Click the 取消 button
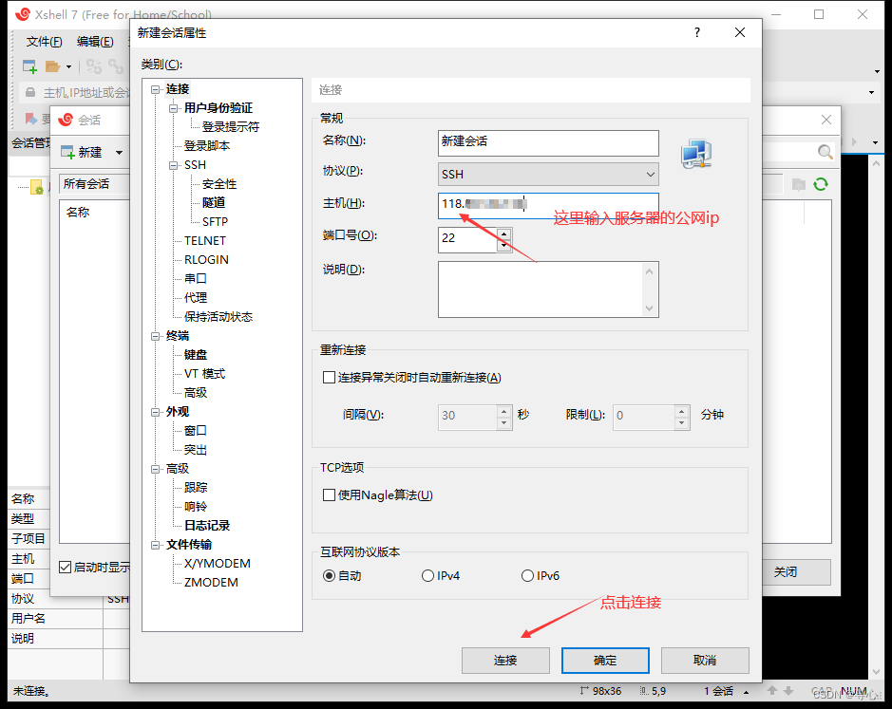 tap(705, 660)
